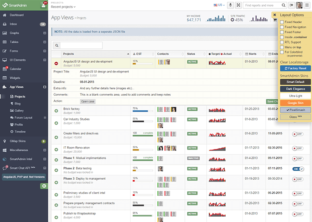312x222 pixels.
Task: Toggle fullscreen mode icon in header
Action: point(238,5)
